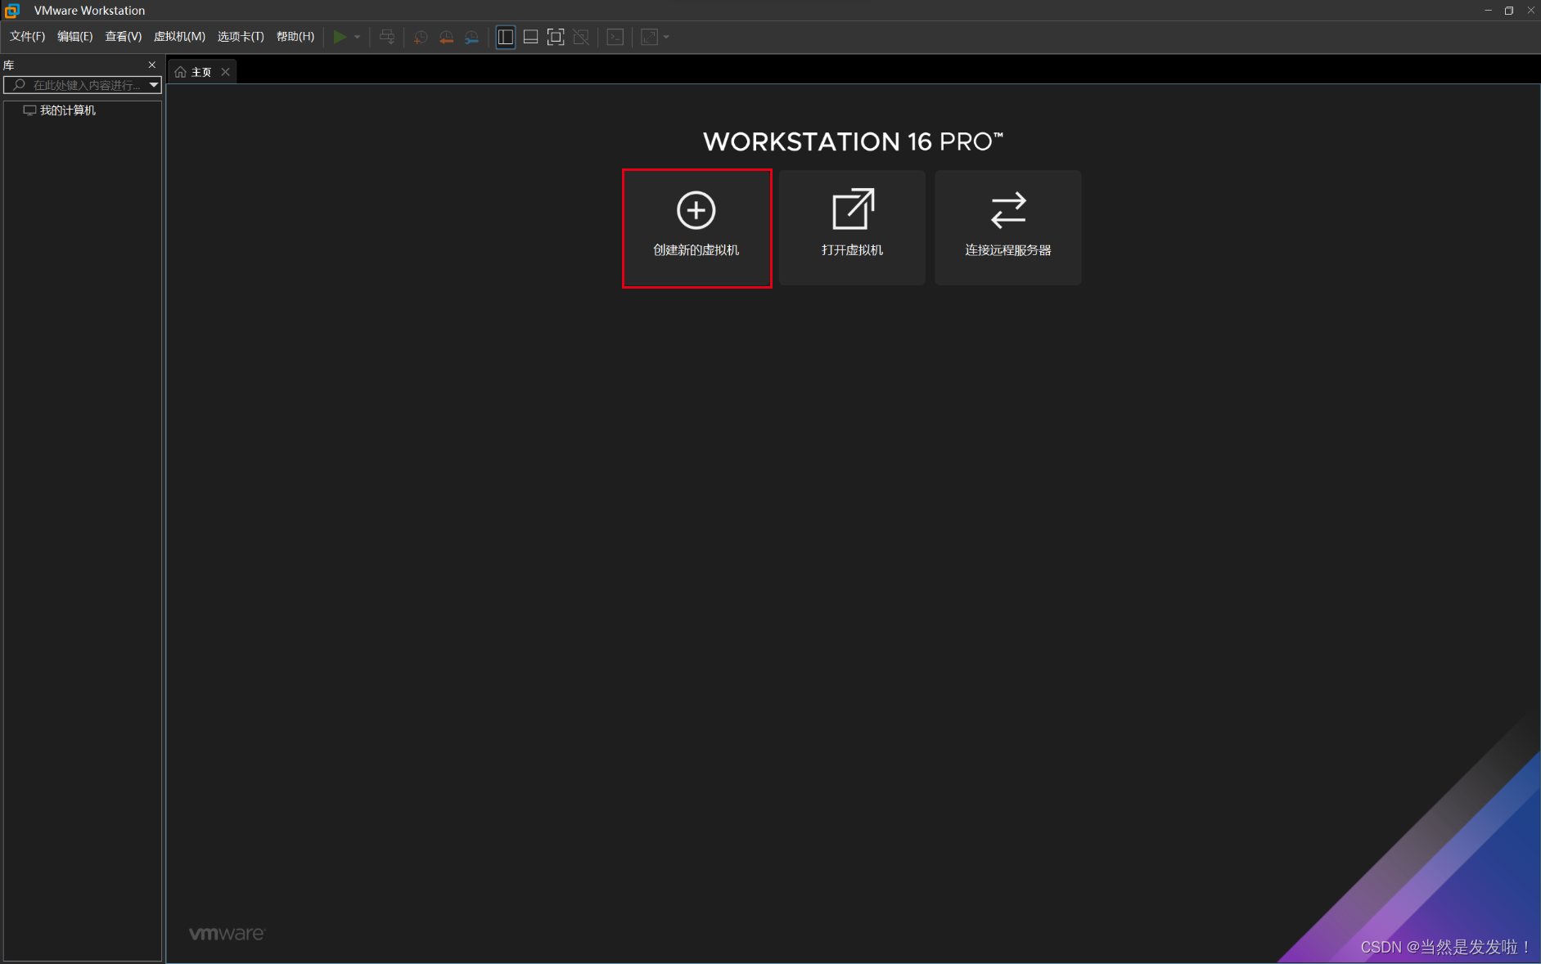Image resolution: width=1541 pixels, height=964 pixels.
Task: Expand the stretch display dropdown arrow
Action: click(666, 37)
